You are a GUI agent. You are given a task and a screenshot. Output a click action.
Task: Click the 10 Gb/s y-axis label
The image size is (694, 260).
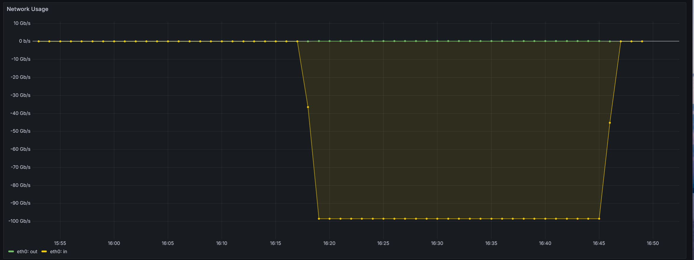click(x=22, y=23)
